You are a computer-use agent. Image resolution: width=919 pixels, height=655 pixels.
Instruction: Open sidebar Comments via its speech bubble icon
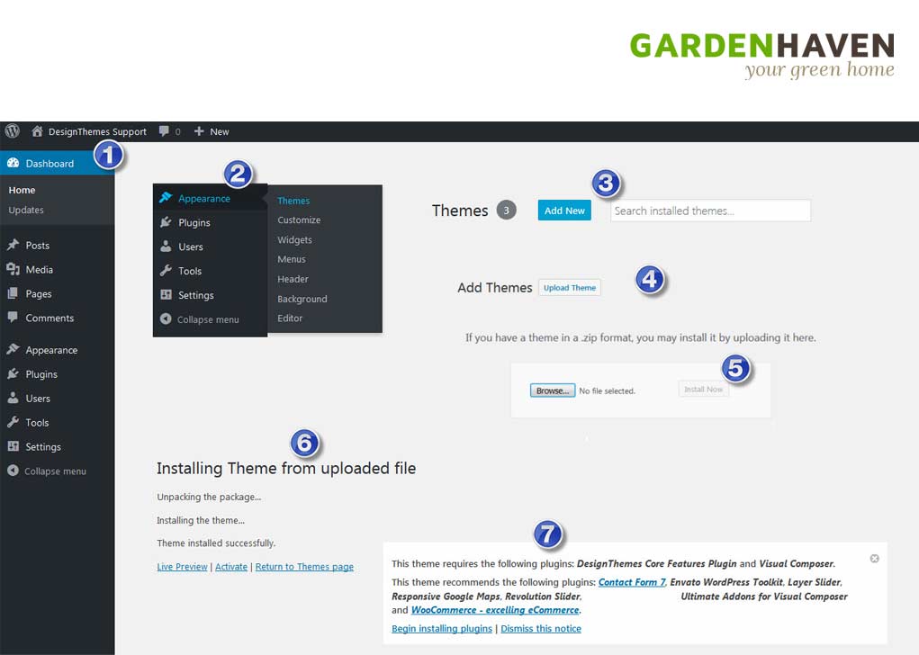pyautogui.click(x=13, y=318)
